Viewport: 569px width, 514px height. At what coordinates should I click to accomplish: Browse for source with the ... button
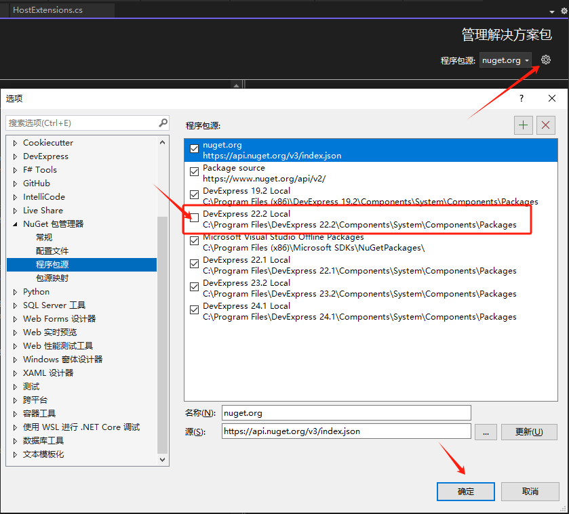click(486, 431)
